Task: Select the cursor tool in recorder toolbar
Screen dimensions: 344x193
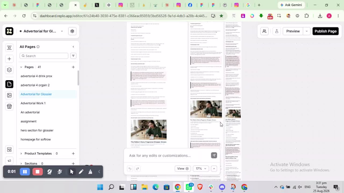Action: (x=71, y=172)
